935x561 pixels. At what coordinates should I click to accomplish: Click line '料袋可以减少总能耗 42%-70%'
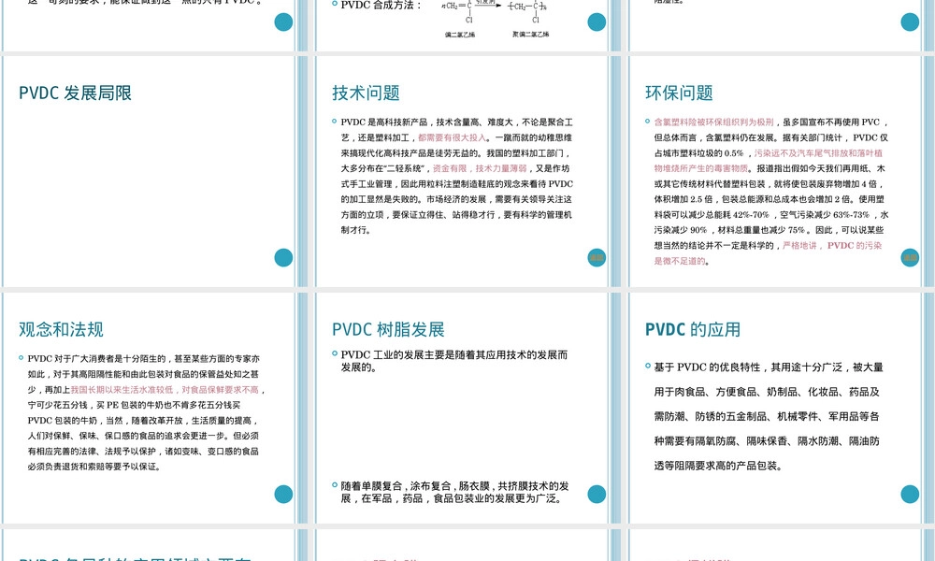[771, 215]
